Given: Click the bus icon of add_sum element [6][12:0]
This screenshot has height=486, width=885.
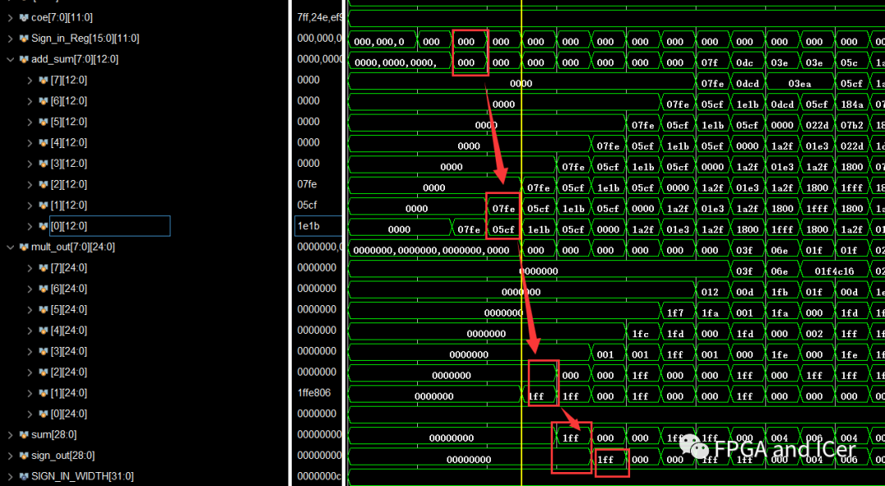Looking at the screenshot, I should [43, 101].
